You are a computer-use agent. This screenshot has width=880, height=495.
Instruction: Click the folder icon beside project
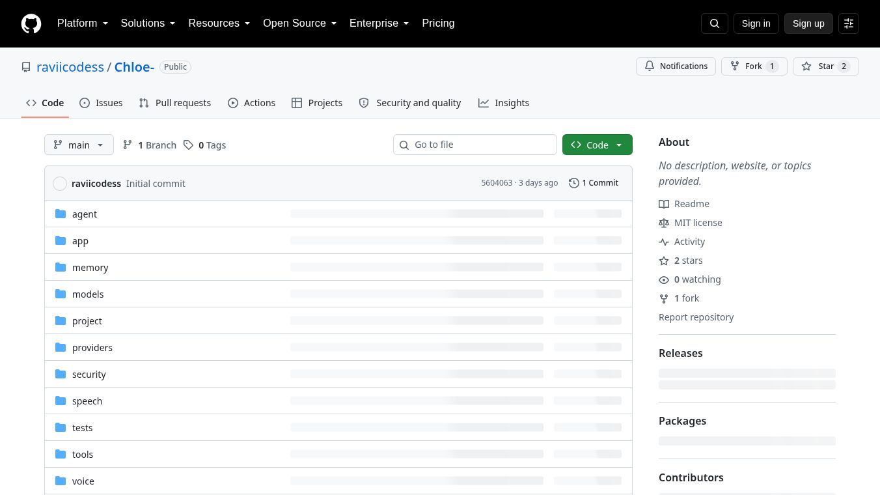pos(61,320)
